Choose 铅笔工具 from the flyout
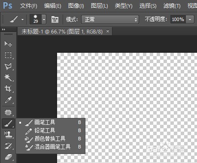This screenshot has width=197, height=163. pyautogui.click(x=51, y=130)
